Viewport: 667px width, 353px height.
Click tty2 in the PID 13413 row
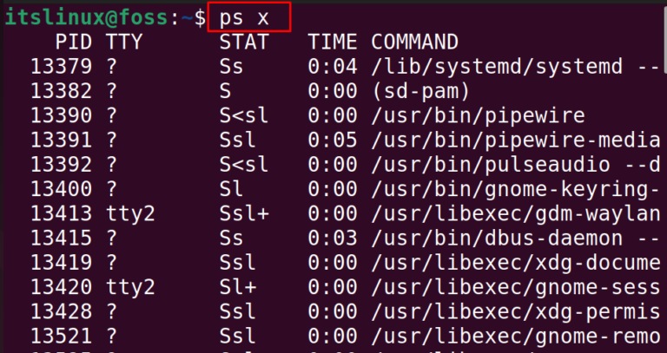(130, 213)
